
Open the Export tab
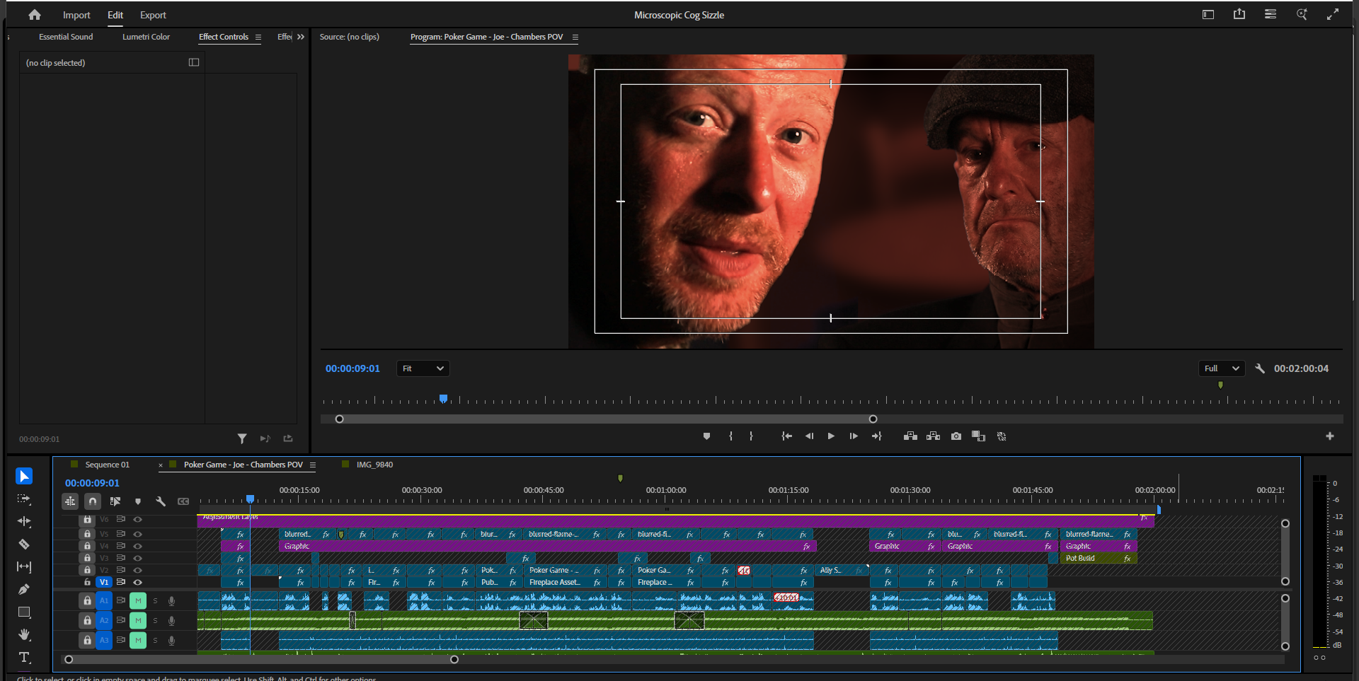pyautogui.click(x=153, y=15)
